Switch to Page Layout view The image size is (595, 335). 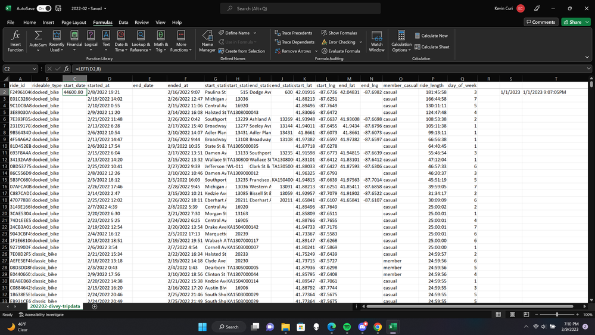(512, 315)
